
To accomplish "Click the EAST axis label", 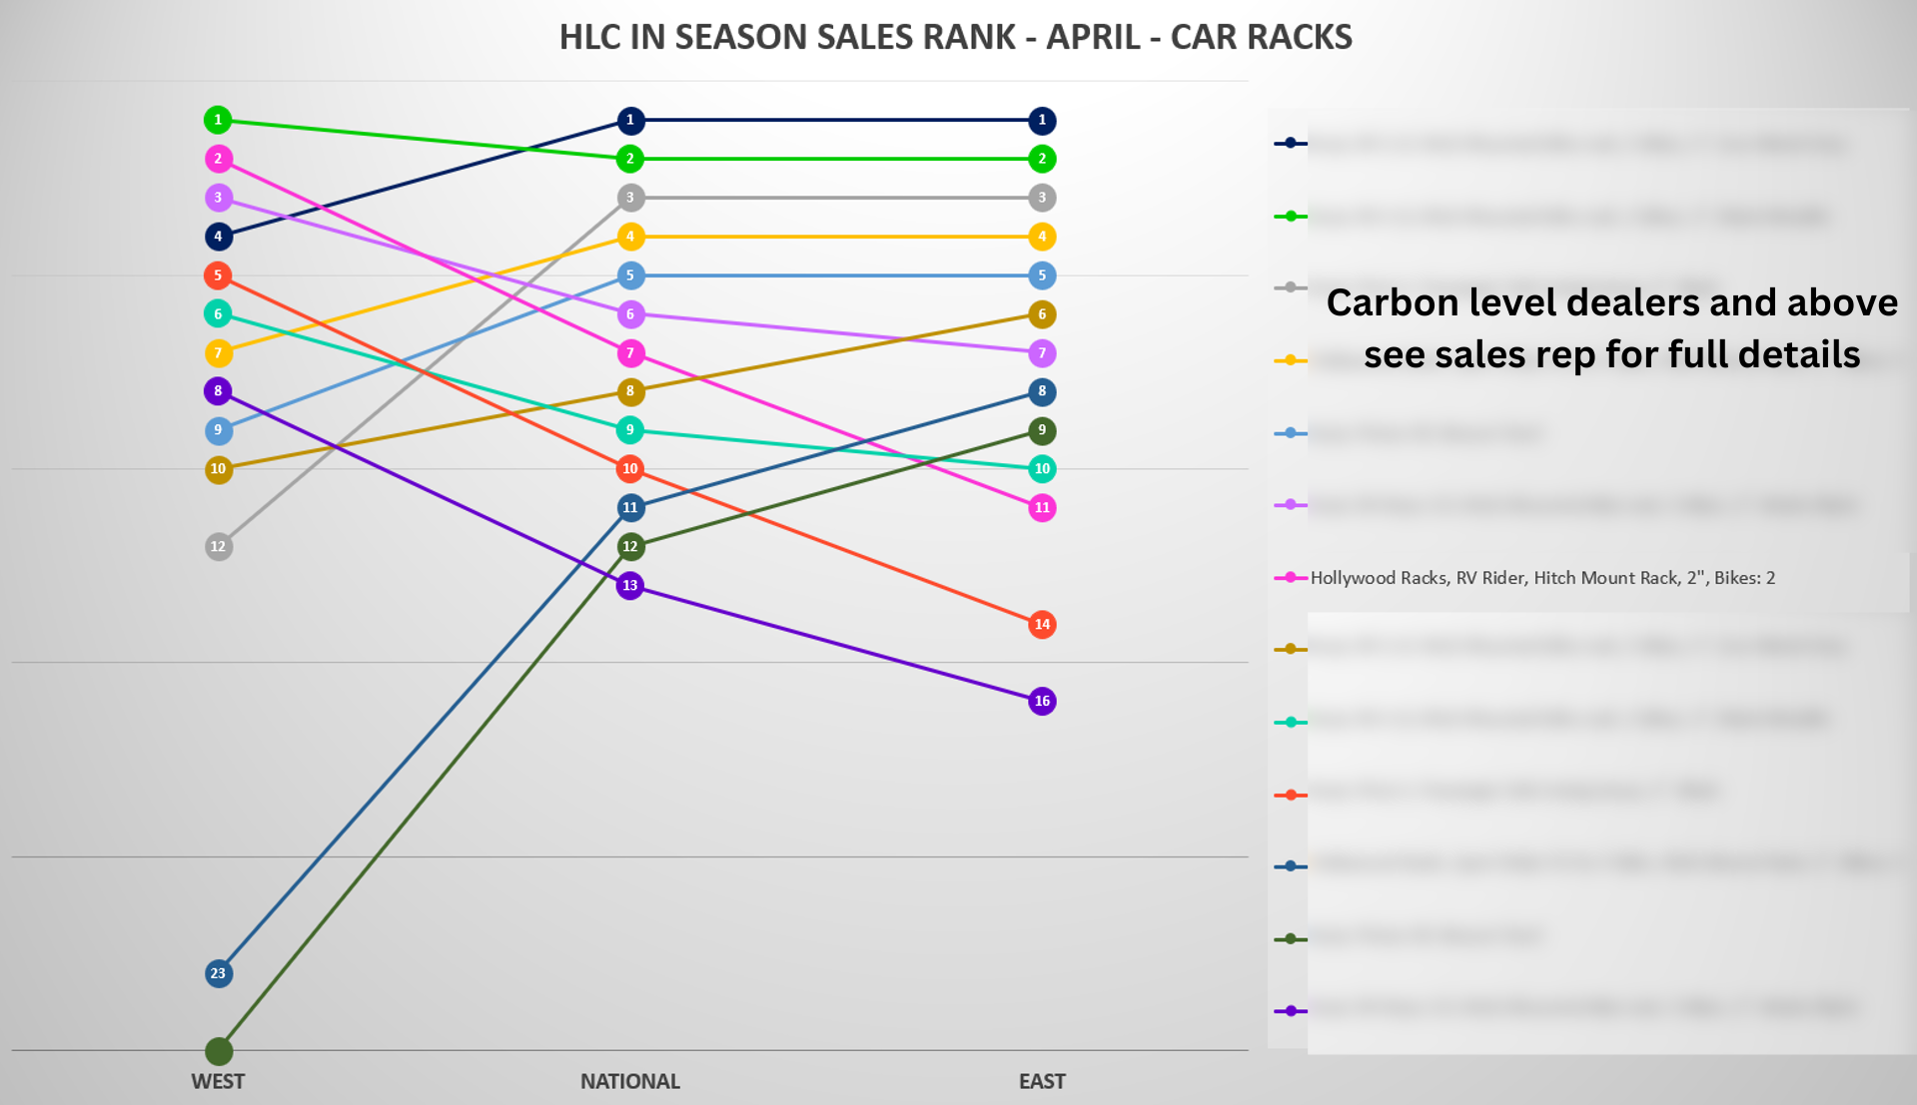I will coord(1042,1081).
